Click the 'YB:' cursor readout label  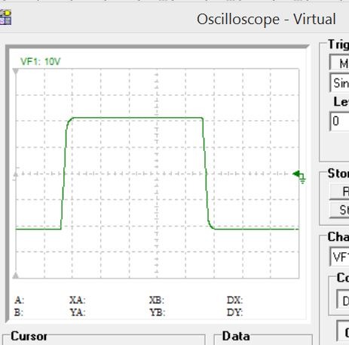(x=157, y=313)
